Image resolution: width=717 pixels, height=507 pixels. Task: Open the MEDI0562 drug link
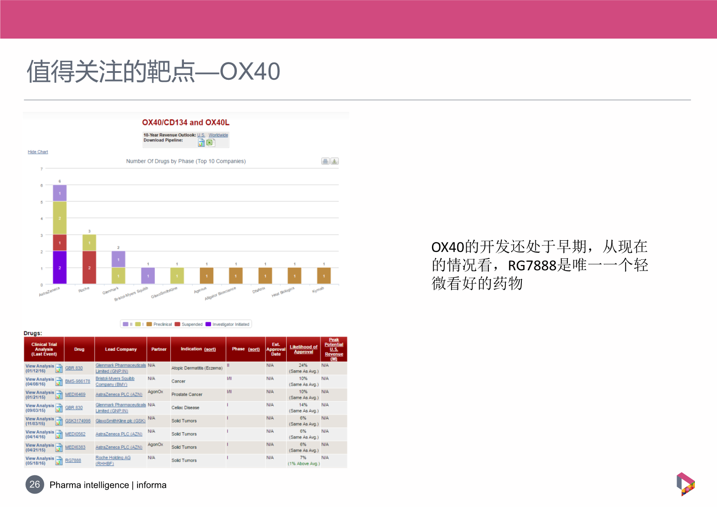click(75, 434)
